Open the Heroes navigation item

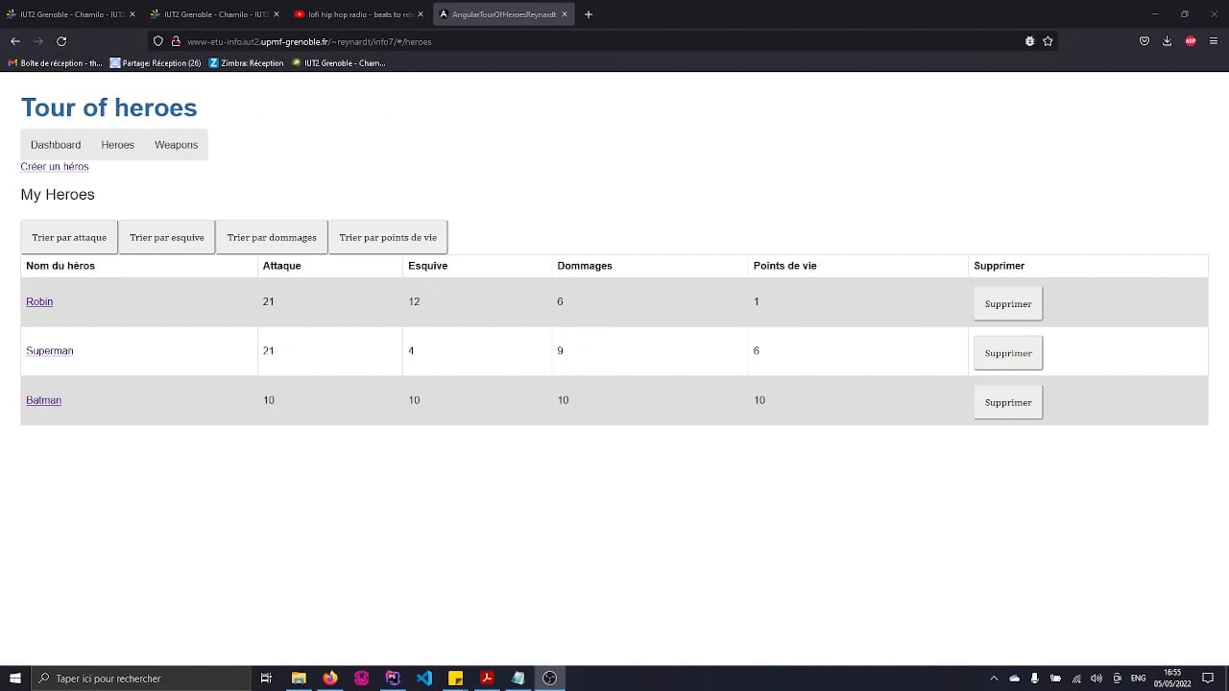[x=118, y=145]
